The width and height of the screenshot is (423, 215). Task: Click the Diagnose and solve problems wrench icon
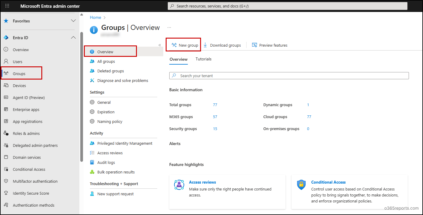coord(92,80)
